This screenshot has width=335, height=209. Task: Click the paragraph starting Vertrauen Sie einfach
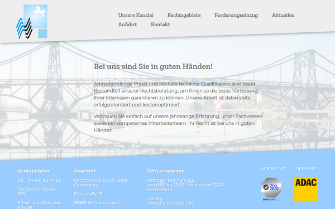pos(178,123)
